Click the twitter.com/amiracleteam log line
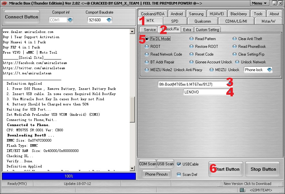The width and height of the screenshot is (285, 194). click(34, 68)
